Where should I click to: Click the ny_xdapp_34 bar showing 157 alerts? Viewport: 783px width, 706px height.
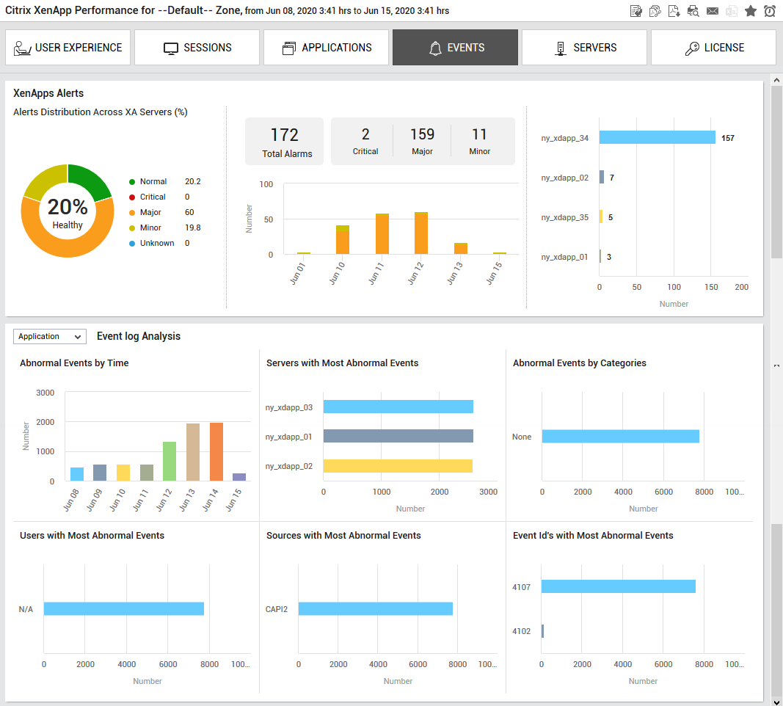tap(658, 138)
